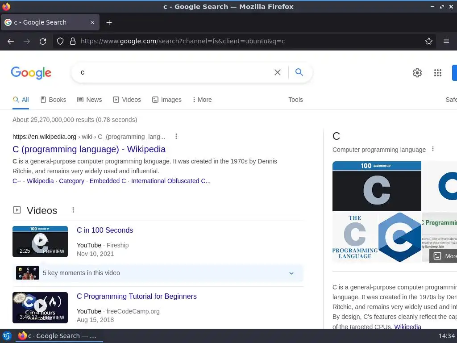Switch to the Videos results tab
Image resolution: width=457 pixels, height=343 pixels.
point(127,100)
